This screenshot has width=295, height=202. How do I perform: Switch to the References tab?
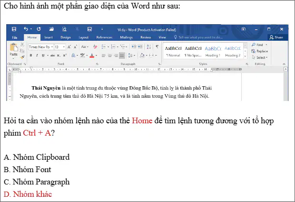pos(104,37)
